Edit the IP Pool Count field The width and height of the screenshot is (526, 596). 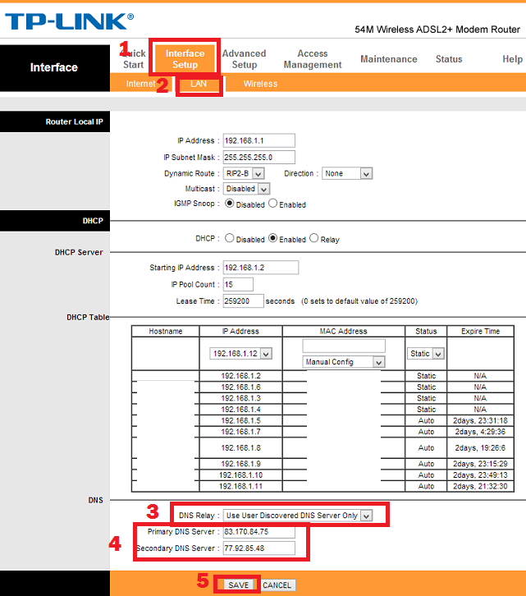[x=238, y=284]
